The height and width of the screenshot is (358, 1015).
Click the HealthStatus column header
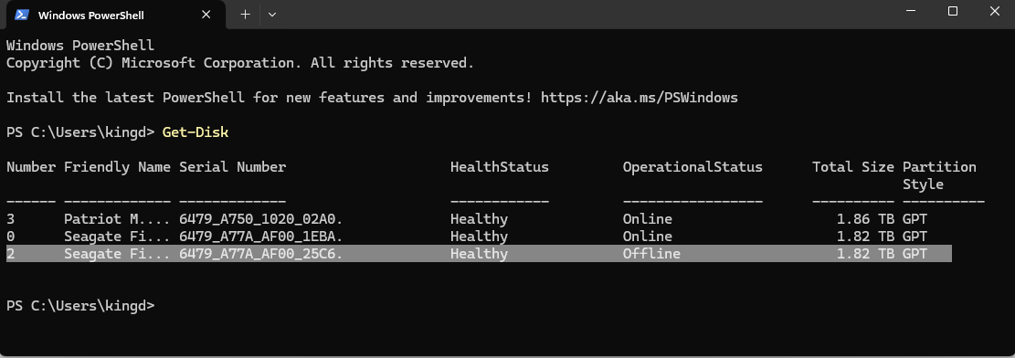click(499, 167)
